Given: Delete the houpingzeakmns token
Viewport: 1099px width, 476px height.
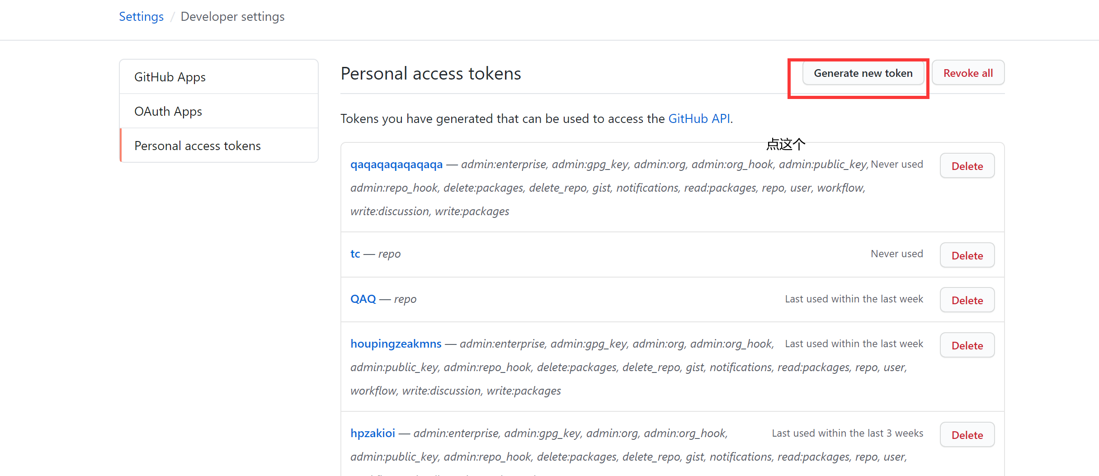Looking at the screenshot, I should pyautogui.click(x=967, y=345).
